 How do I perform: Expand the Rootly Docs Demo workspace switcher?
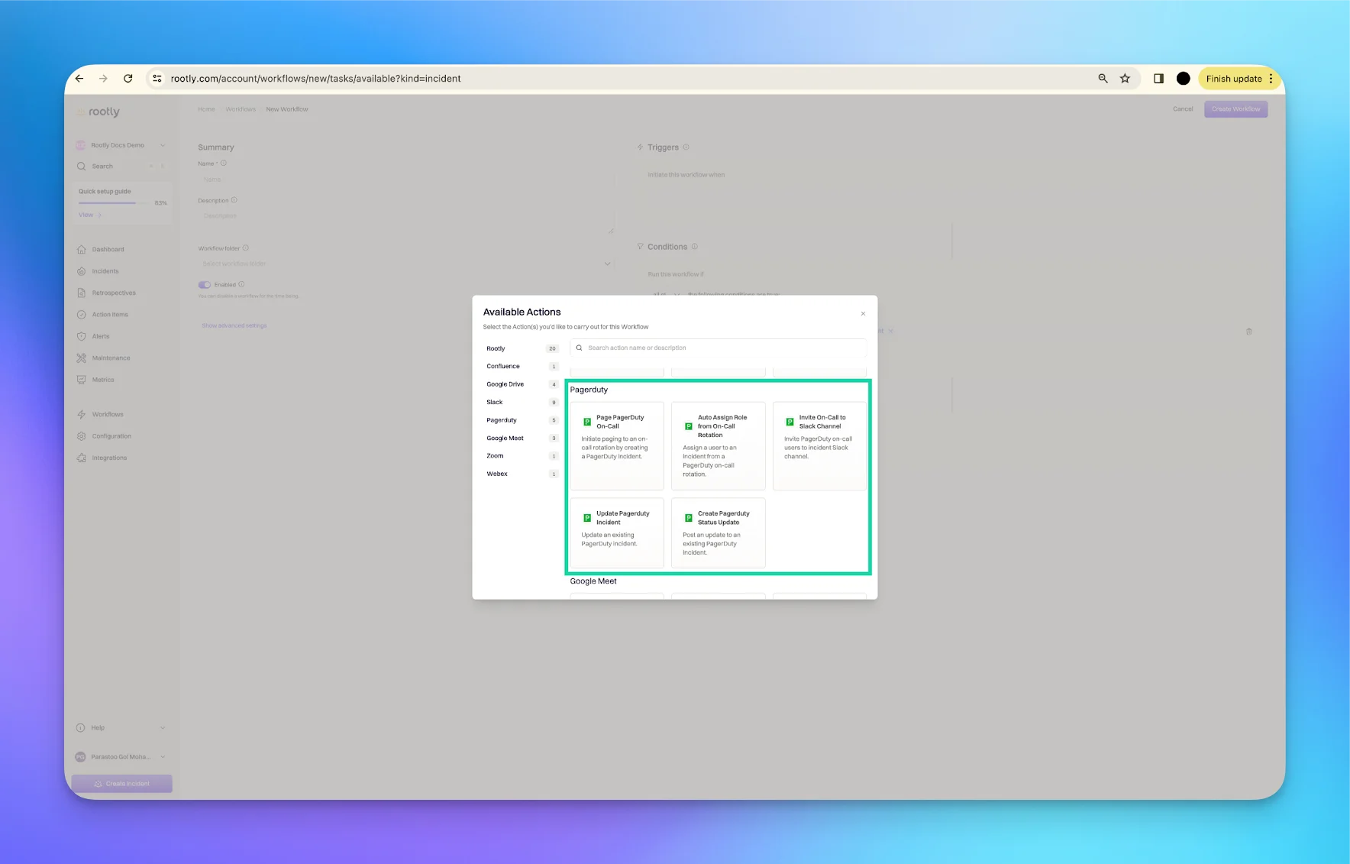121,145
